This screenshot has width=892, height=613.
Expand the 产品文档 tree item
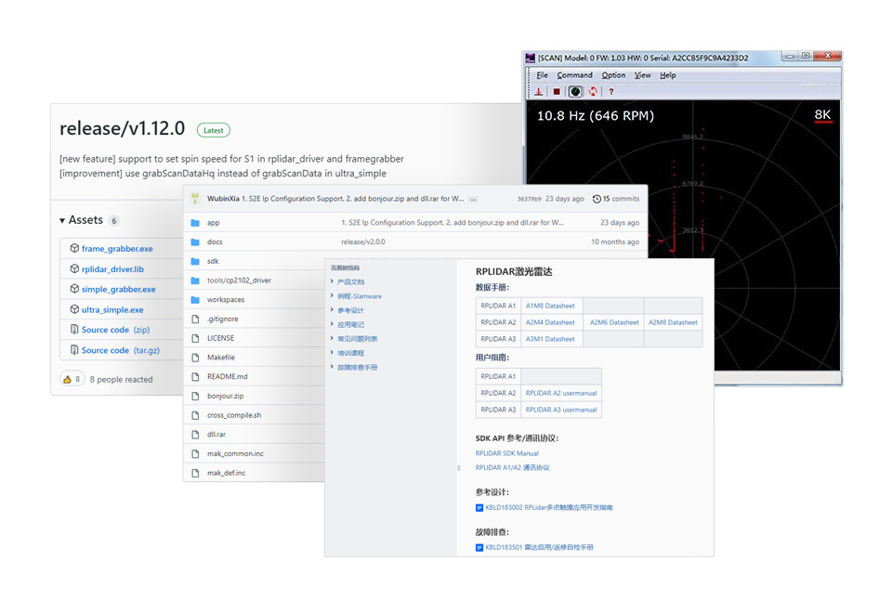pyautogui.click(x=333, y=281)
